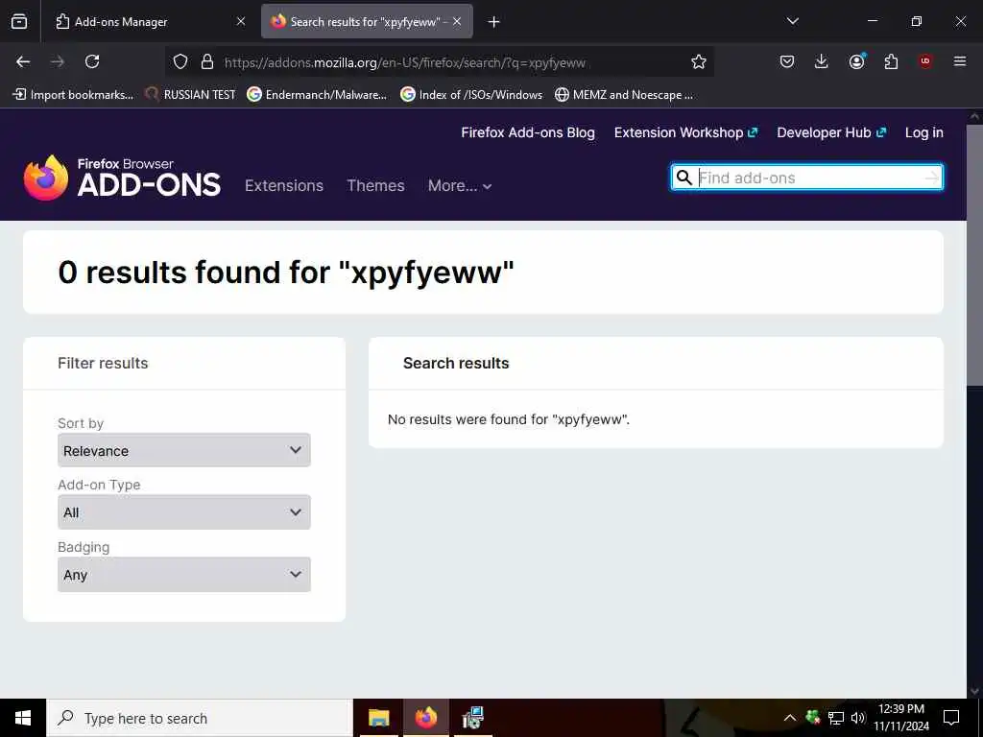Screen dimensions: 983x737
Task: Click Log in on the add-ons site
Action: click(924, 132)
